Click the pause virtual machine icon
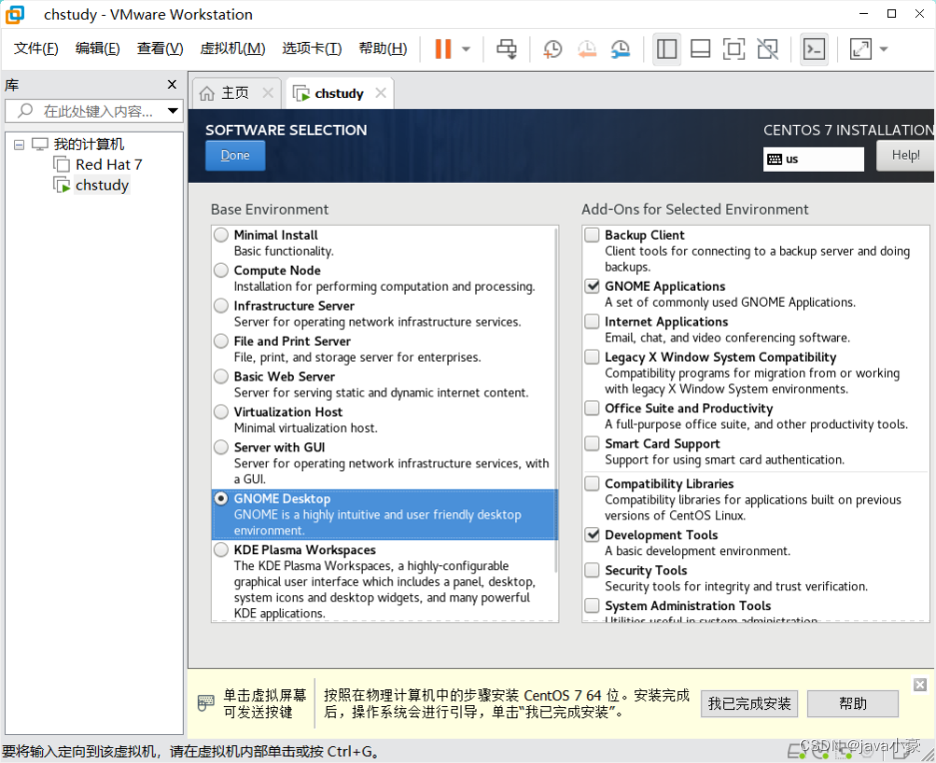 click(x=443, y=49)
